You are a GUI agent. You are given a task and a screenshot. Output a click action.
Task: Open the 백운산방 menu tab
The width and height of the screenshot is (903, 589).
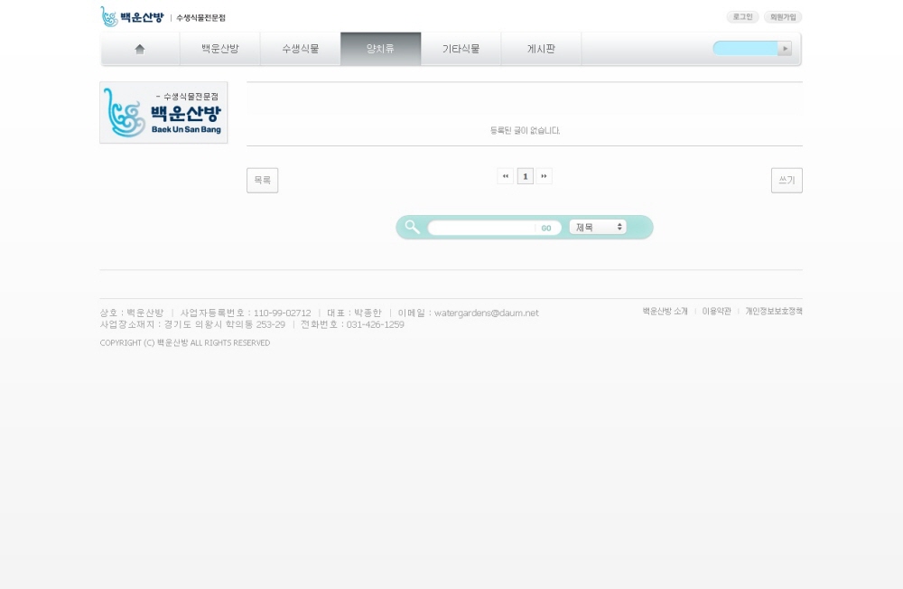click(220, 49)
